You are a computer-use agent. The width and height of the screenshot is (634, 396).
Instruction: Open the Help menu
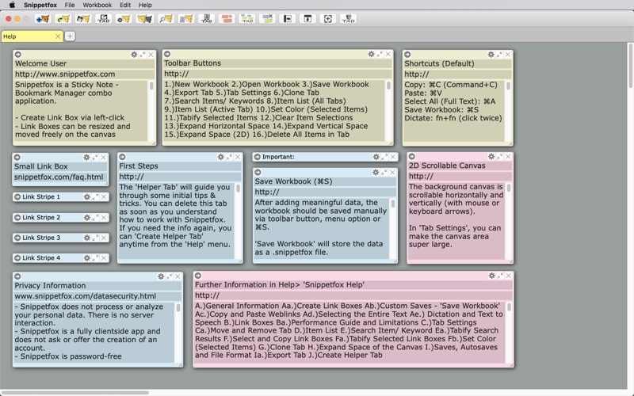click(x=145, y=5)
